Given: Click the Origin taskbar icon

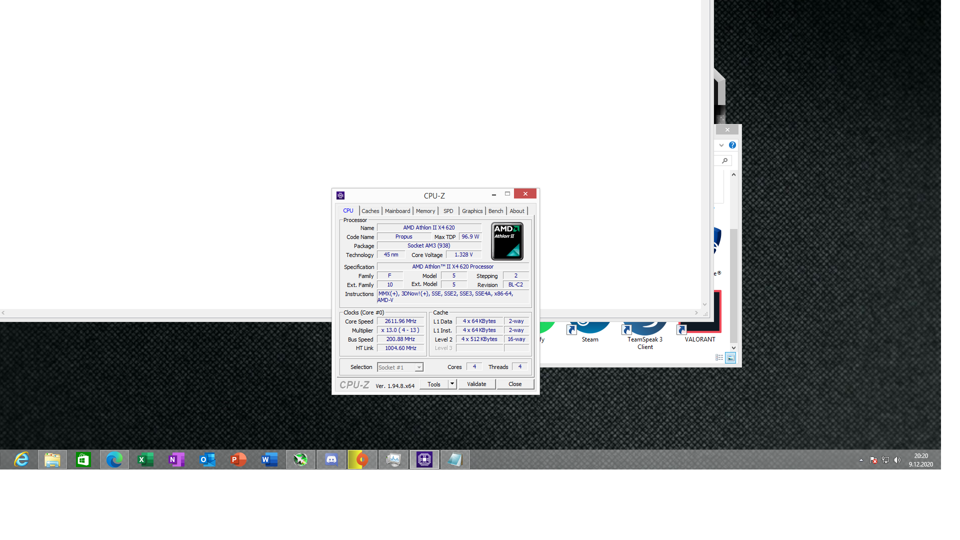Looking at the screenshot, I should pyautogui.click(x=362, y=459).
